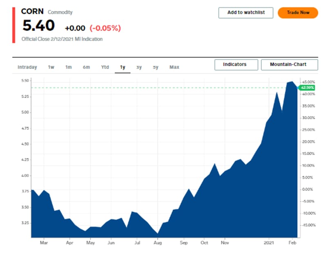326x256 pixels.
Task: Click the Add to watchlist button
Action: coord(246,13)
